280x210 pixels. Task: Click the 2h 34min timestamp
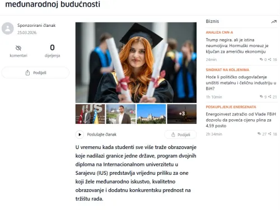pyautogui.click(x=214, y=134)
